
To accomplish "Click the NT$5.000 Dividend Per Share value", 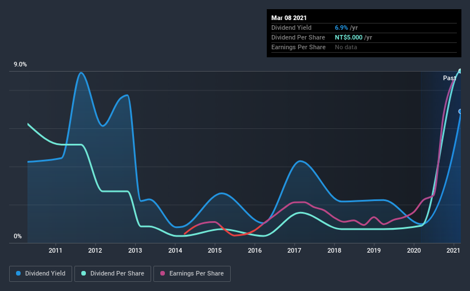I will pyautogui.click(x=349, y=37).
